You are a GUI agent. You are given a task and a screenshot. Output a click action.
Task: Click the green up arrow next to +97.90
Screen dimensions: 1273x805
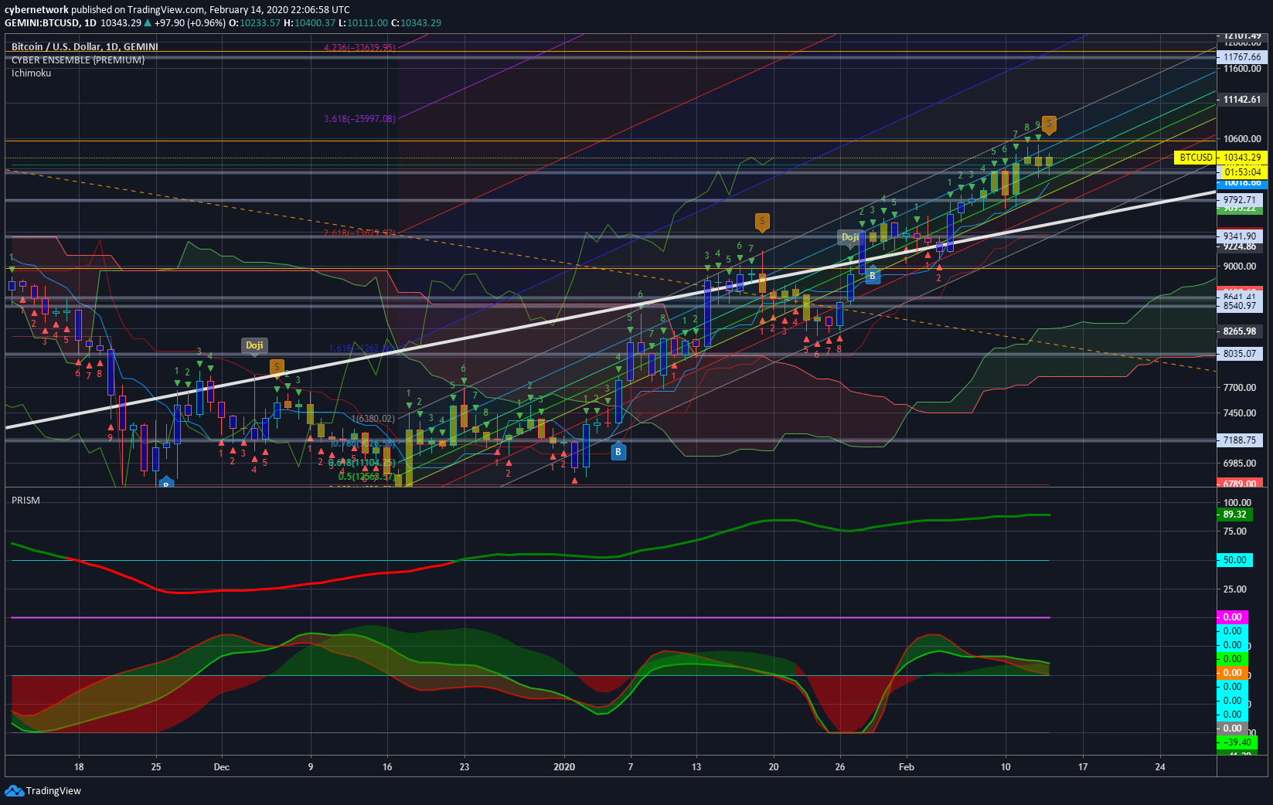pos(148,22)
